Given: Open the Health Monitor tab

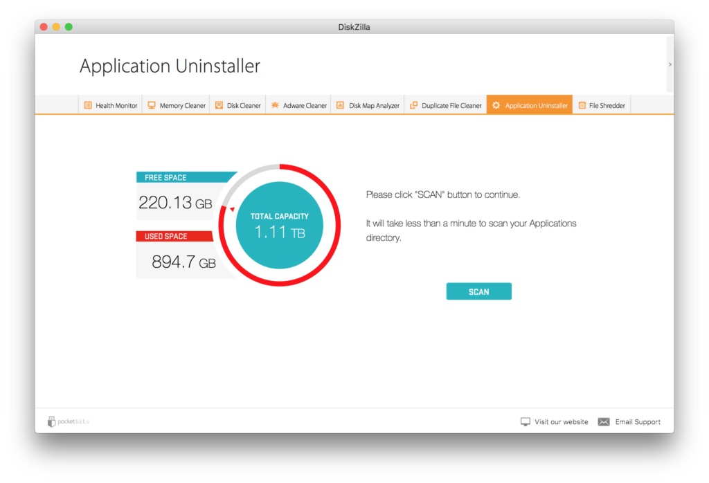Looking at the screenshot, I should coord(111,105).
